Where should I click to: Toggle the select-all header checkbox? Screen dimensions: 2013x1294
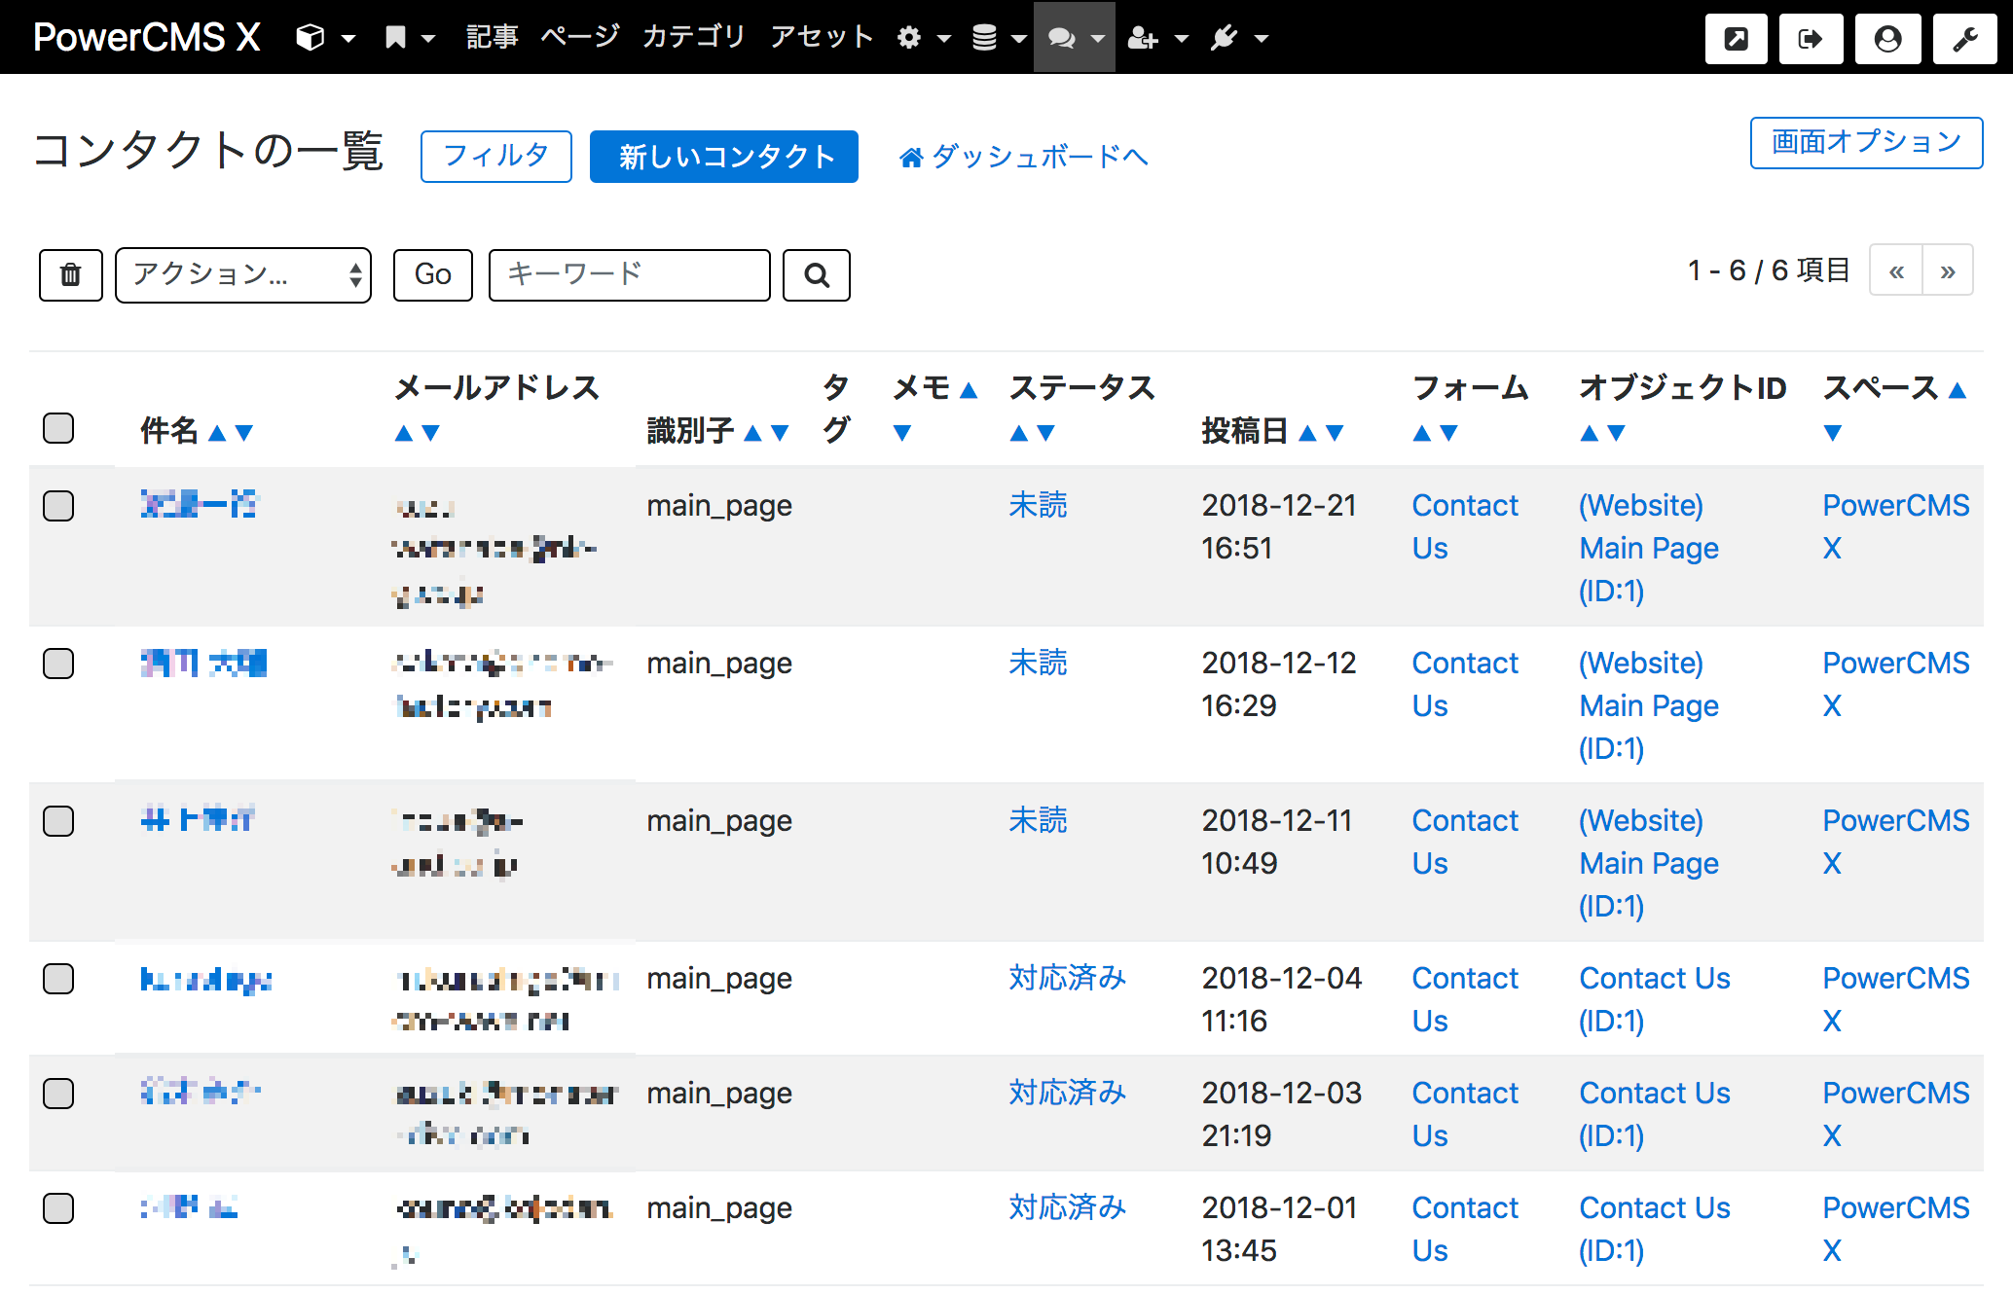[x=58, y=428]
